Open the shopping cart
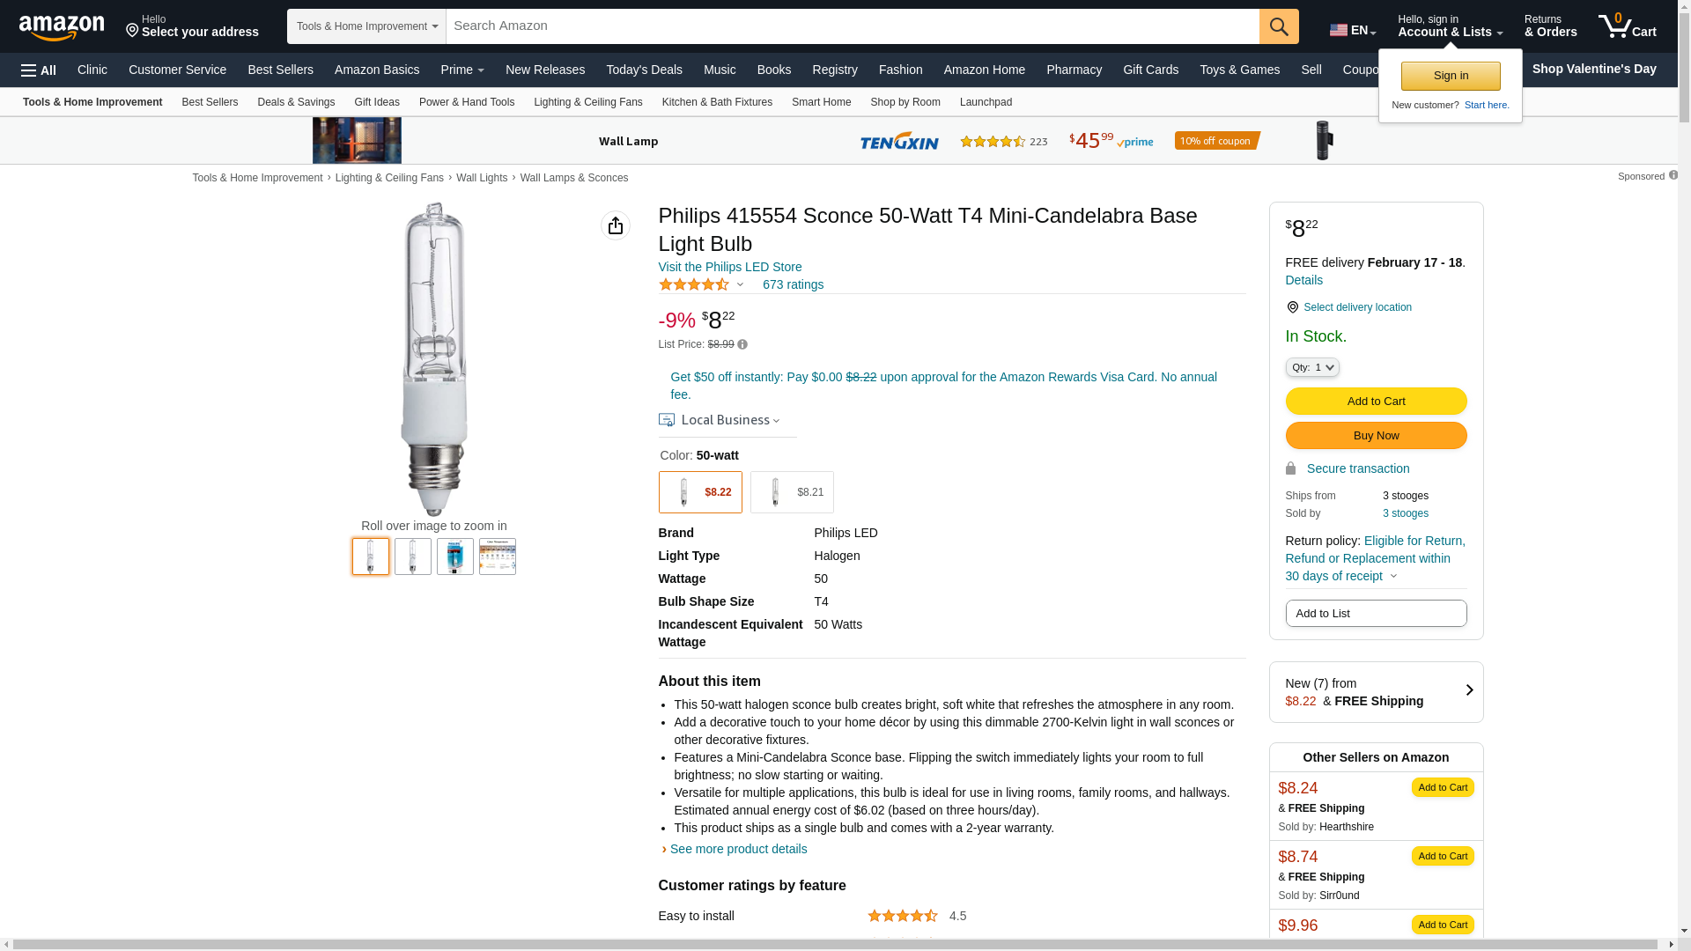 pyautogui.click(x=1627, y=26)
